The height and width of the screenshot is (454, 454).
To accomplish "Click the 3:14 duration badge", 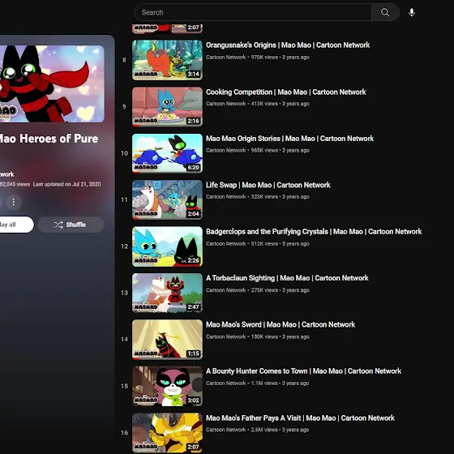I will click(x=194, y=74).
